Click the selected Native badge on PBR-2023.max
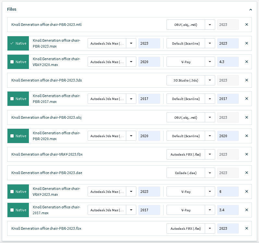 click(x=18, y=43)
